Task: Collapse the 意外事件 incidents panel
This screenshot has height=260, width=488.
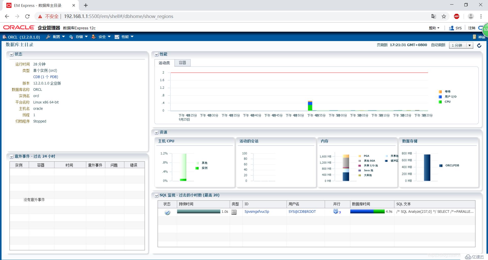Action: coord(11,157)
